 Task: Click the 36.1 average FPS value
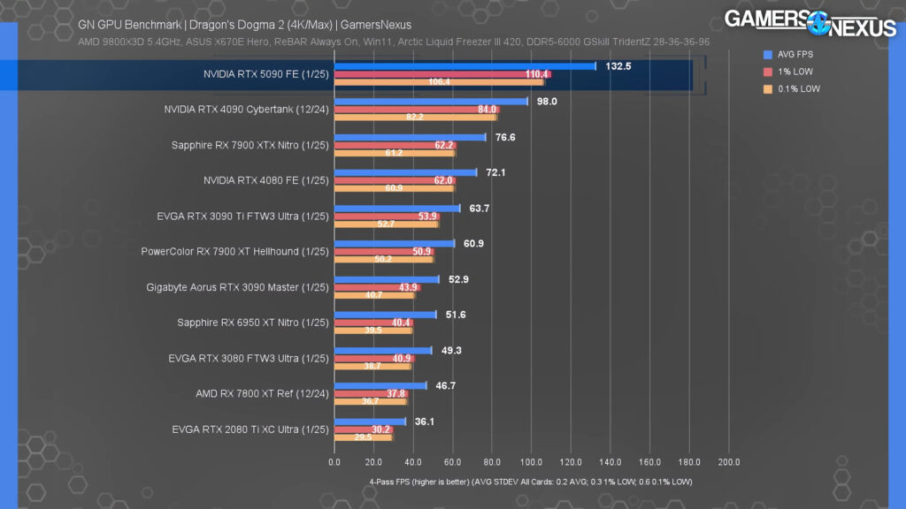tap(424, 422)
